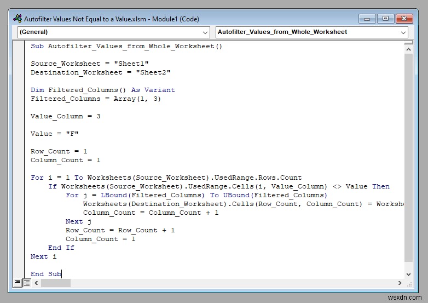Viewport: 428px width, 303px height.
Task: Click the 'Column_Count = Column_Count + 1' line
Action: click(x=151, y=213)
